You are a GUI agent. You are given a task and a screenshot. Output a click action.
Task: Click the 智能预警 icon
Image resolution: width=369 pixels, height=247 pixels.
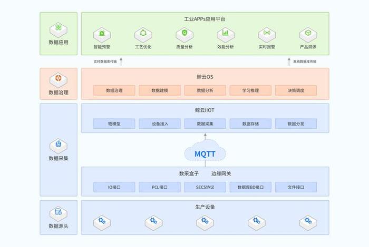[x=102, y=35]
